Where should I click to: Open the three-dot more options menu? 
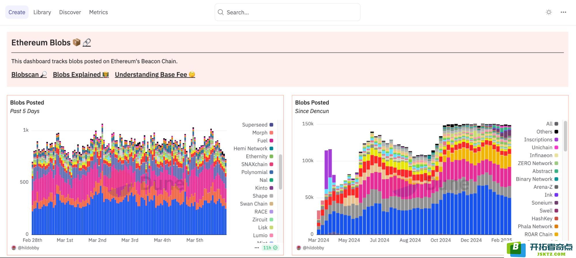[x=563, y=12]
